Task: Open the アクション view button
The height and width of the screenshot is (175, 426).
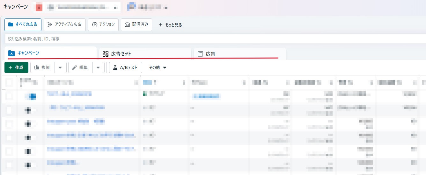Action: [x=103, y=24]
